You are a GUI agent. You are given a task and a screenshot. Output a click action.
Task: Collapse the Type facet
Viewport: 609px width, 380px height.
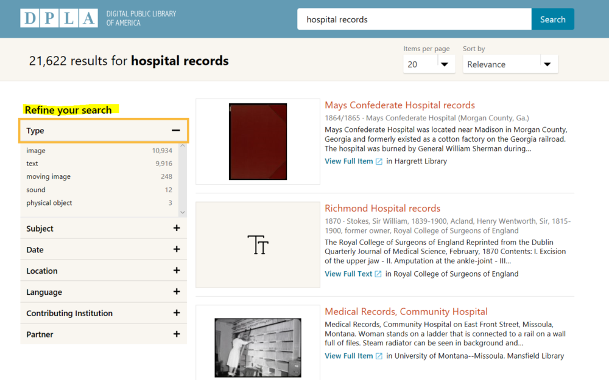(x=176, y=130)
